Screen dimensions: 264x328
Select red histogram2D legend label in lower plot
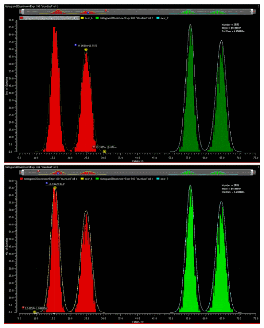point(51,179)
